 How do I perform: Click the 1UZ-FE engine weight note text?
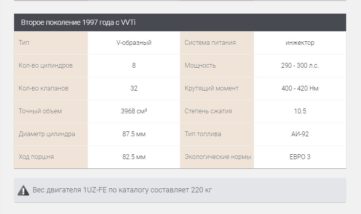(122, 190)
